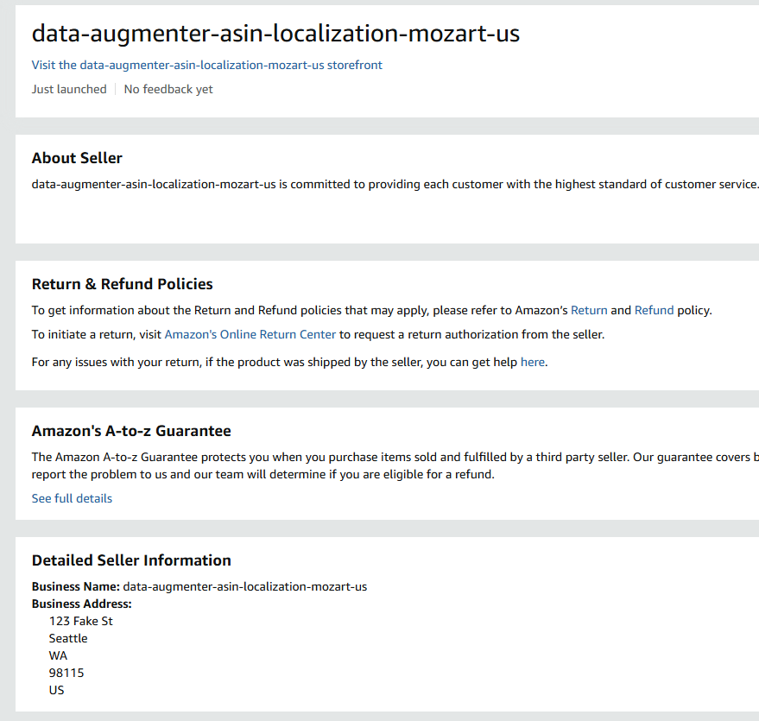
Task: Click the Business Name label
Action: pos(75,586)
